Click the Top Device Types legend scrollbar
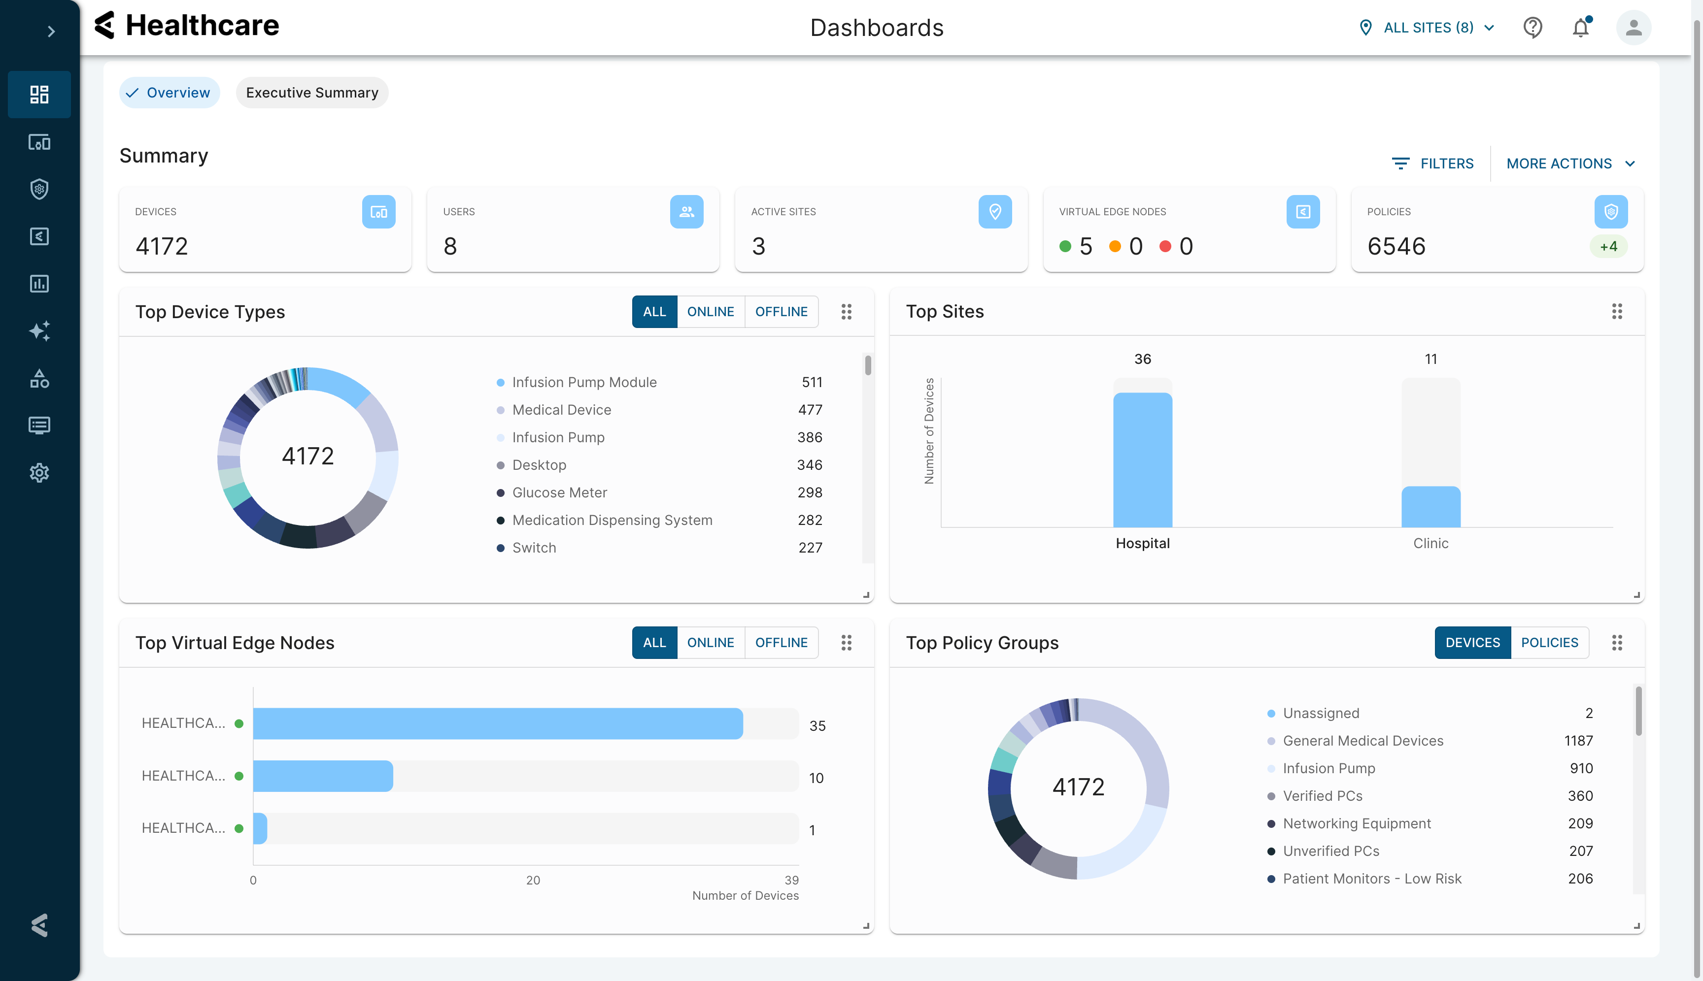The image size is (1703, 981). tap(868, 366)
